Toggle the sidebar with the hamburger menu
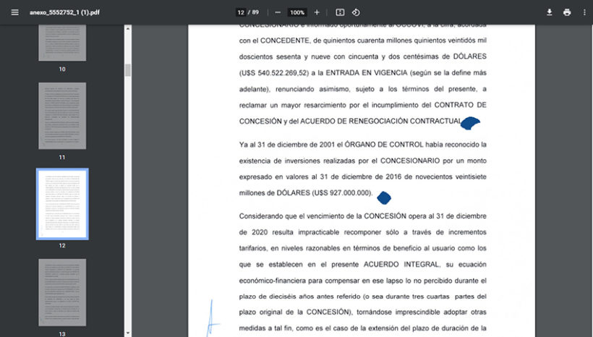The image size is (593, 337). pos(14,12)
